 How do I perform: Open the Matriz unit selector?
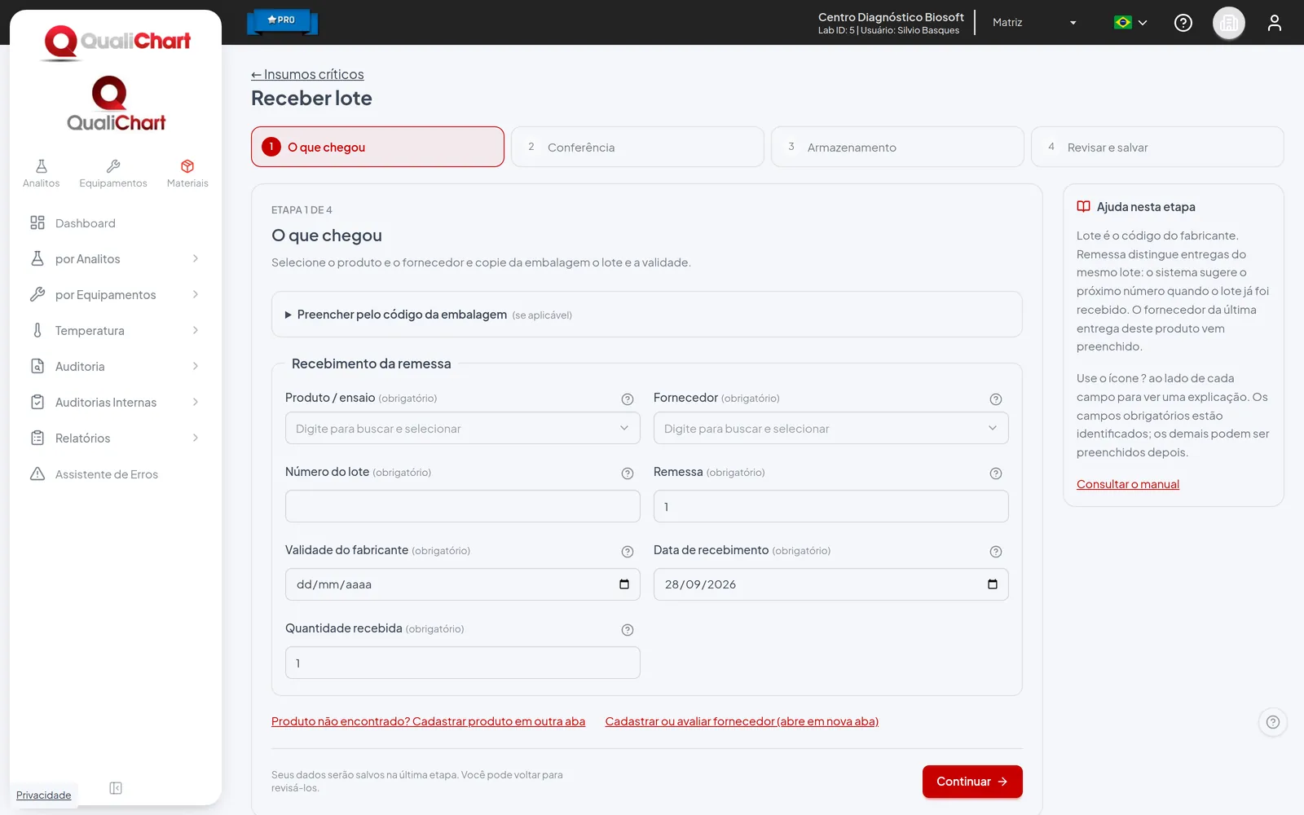click(1034, 23)
